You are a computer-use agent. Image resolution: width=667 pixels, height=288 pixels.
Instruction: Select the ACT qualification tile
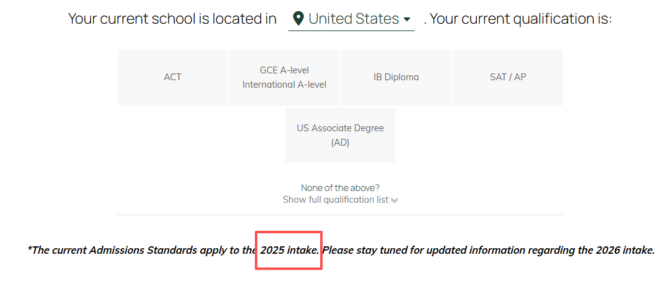pos(172,77)
